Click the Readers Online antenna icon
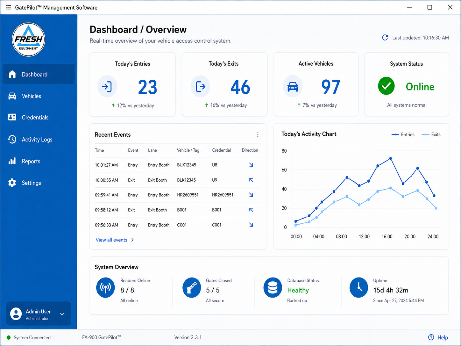461x346 pixels. tap(105, 288)
